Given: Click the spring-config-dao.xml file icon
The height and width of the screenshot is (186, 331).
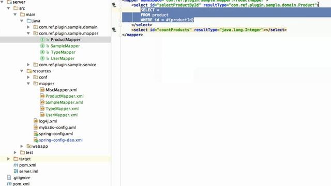Looking at the screenshot, I should pos(36,140).
